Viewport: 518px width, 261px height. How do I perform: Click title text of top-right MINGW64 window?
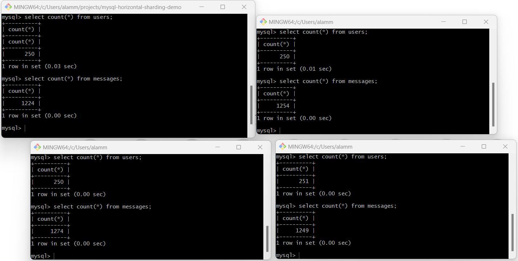[x=301, y=22]
